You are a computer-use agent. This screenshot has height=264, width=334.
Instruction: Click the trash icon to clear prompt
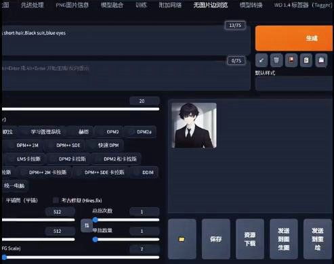(276, 60)
